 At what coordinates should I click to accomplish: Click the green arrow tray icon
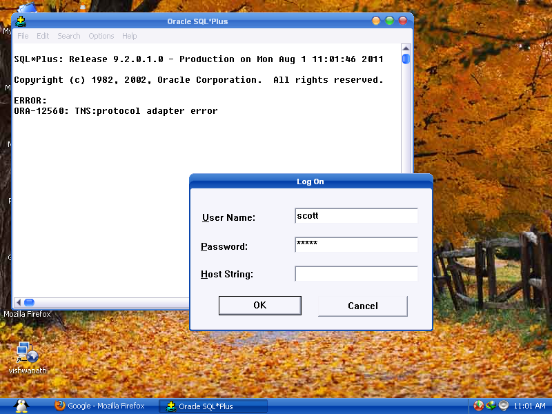[491, 406]
